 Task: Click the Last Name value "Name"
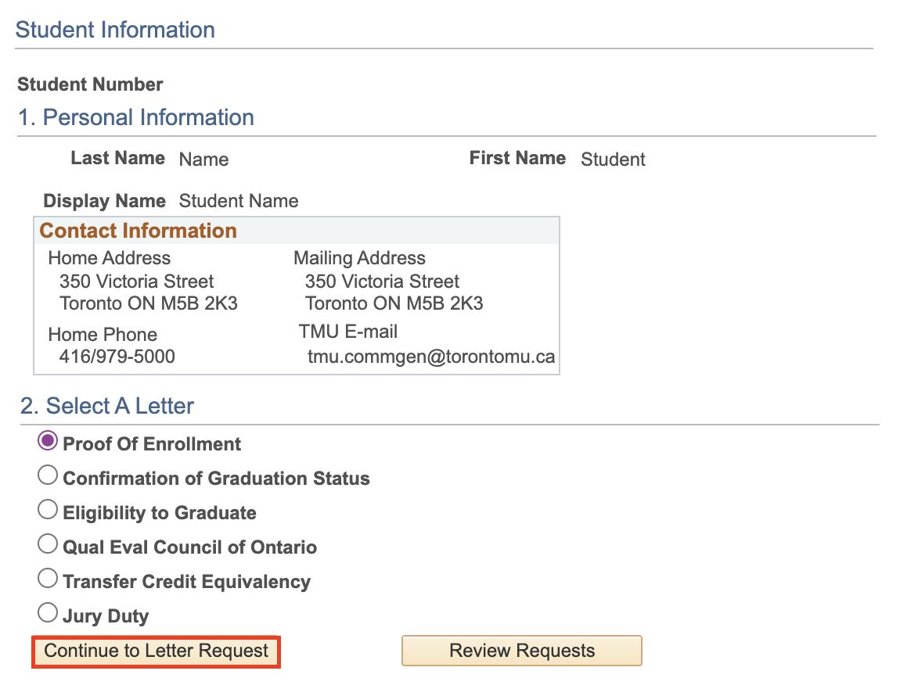tap(203, 160)
